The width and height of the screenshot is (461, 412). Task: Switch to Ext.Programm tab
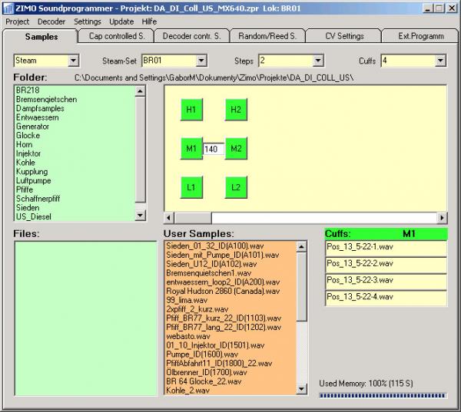pyautogui.click(x=421, y=36)
